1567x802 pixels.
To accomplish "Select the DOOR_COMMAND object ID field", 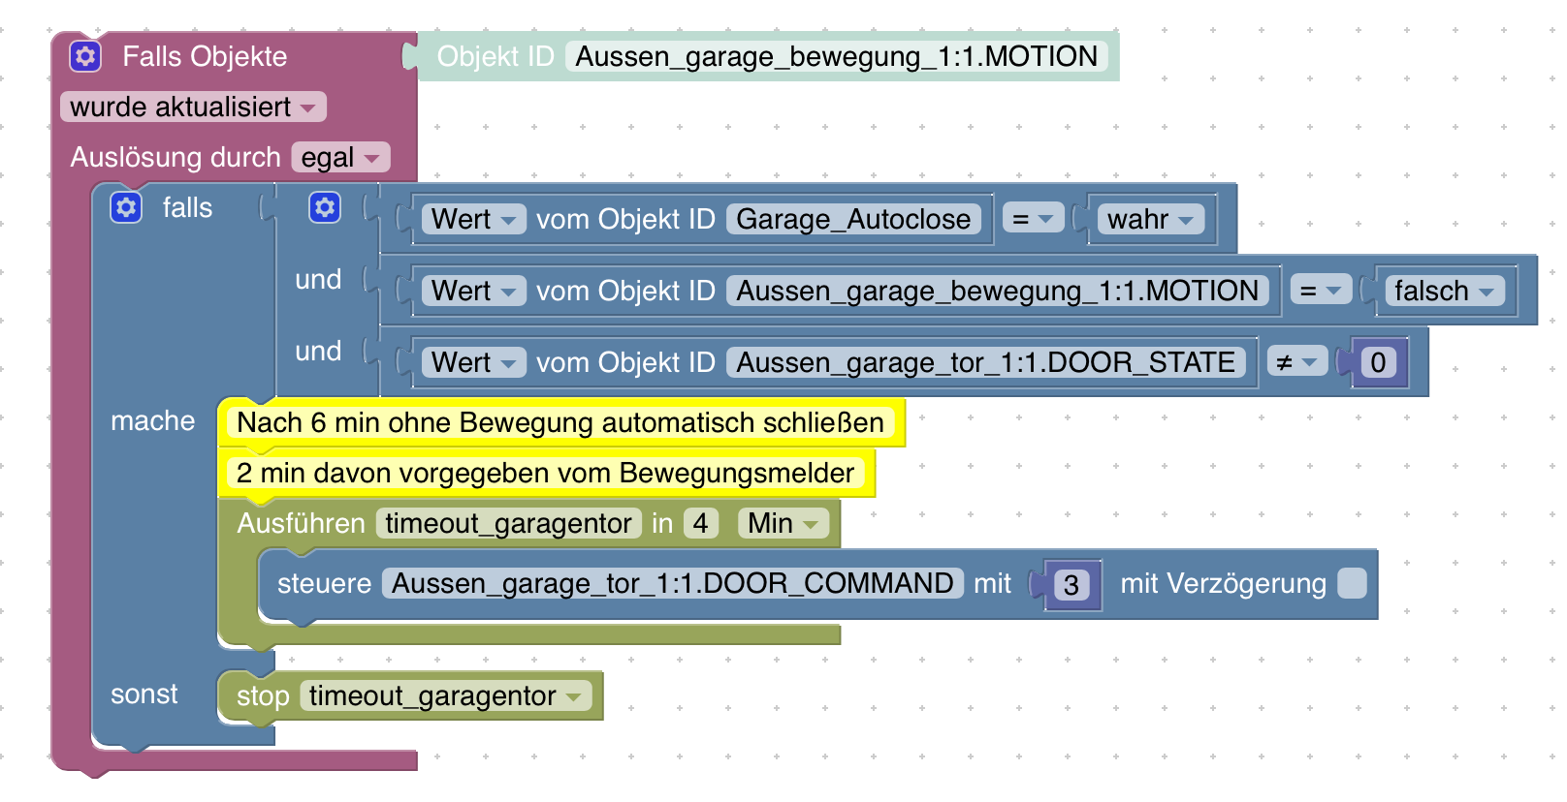I will tap(672, 583).
